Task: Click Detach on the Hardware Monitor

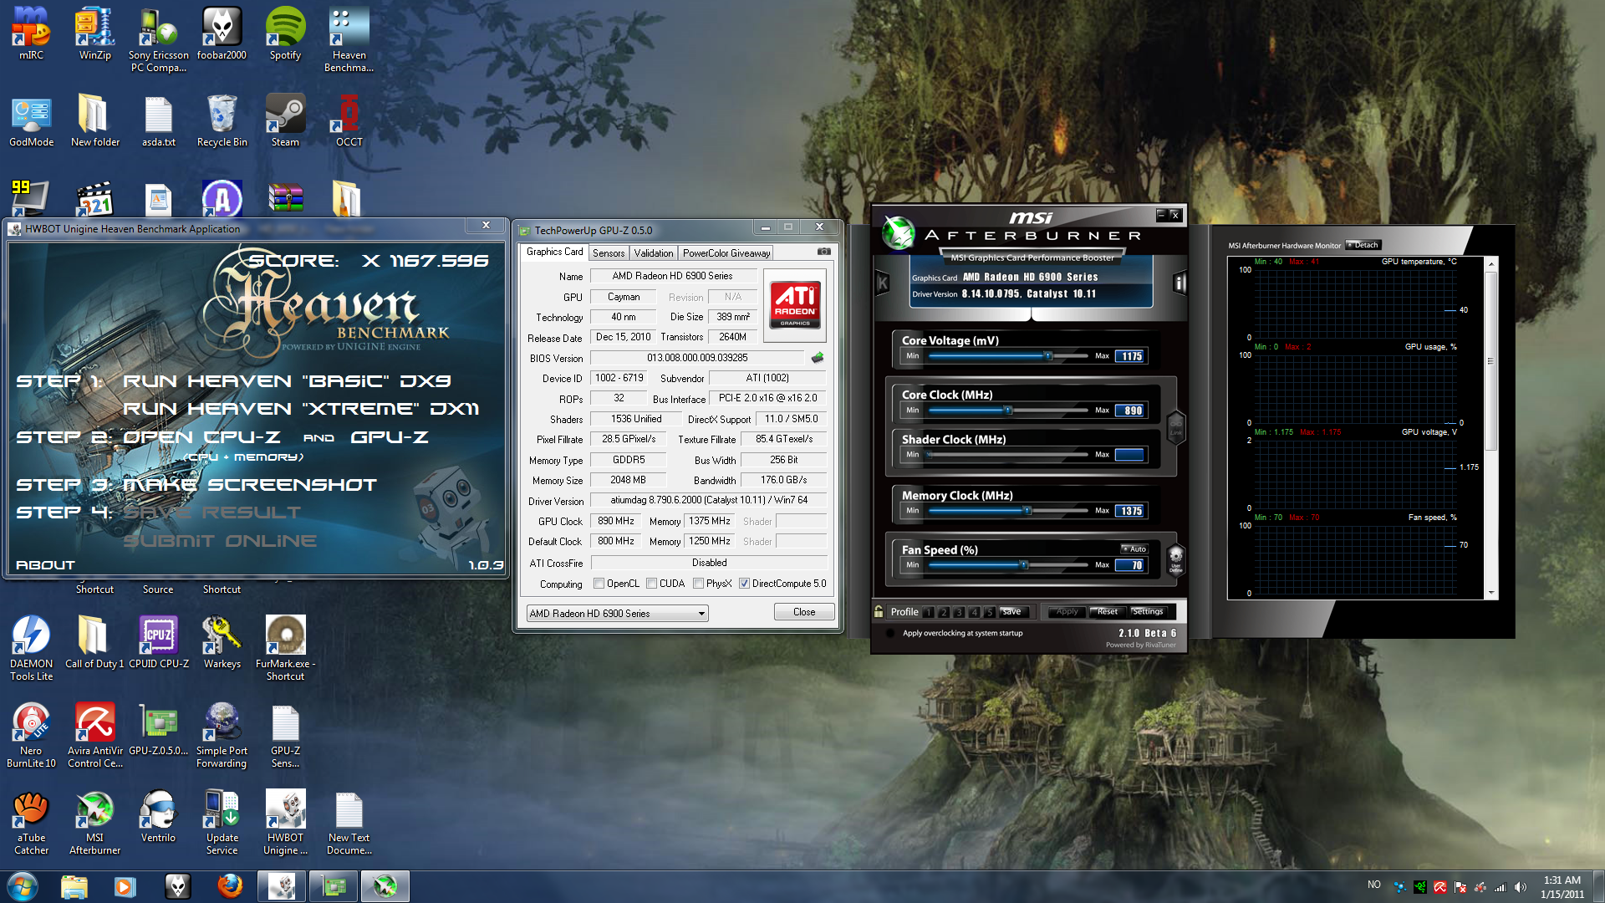Action: (x=1363, y=245)
